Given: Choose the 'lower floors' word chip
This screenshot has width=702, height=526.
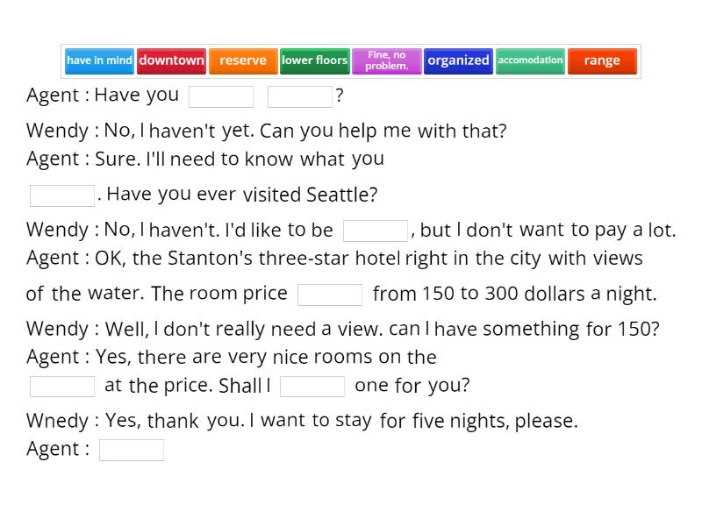Looking at the screenshot, I should coord(315,60).
